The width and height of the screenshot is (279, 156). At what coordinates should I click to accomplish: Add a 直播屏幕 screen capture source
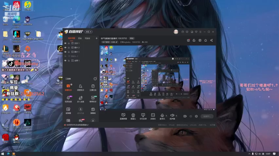(123, 116)
